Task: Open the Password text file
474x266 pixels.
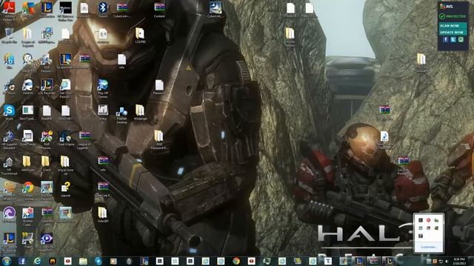Action: click(159, 87)
